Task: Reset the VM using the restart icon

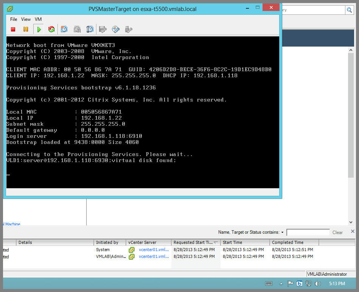Action: click(51, 29)
